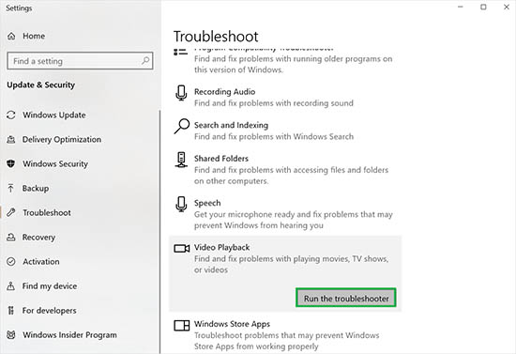Viewport: 516px width, 354px height.
Task: Click the Search and Indexing magnifier icon
Action: [182, 126]
